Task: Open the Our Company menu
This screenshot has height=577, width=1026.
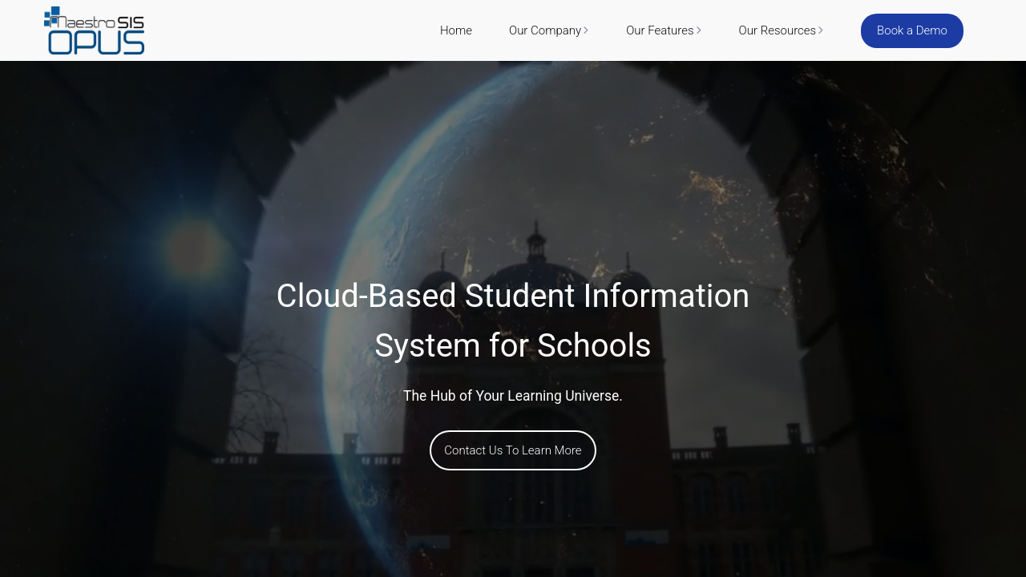Action: pos(544,30)
